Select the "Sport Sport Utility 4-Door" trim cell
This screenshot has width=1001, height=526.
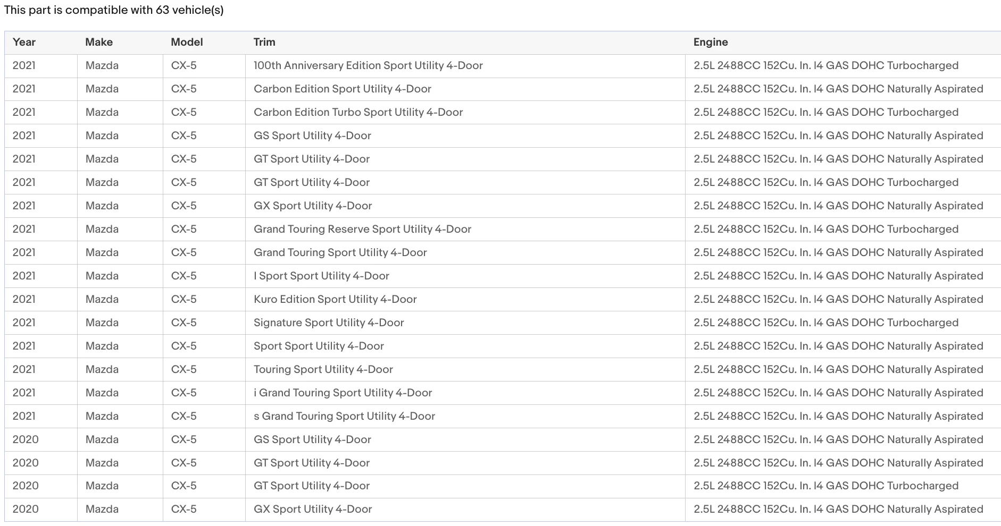pos(465,346)
